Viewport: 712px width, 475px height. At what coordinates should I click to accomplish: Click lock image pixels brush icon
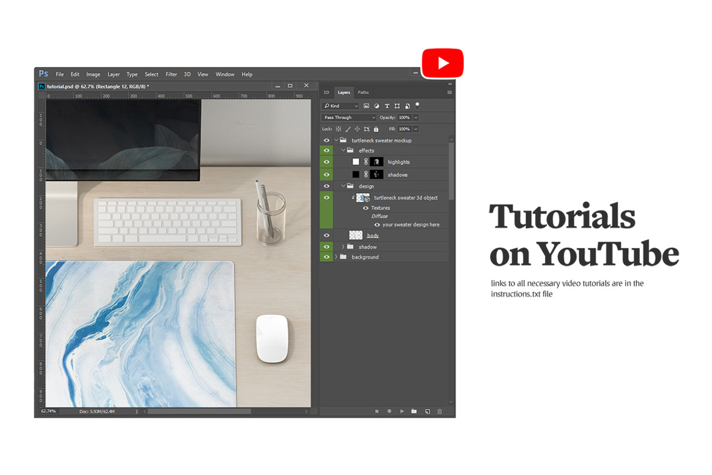coord(348,129)
